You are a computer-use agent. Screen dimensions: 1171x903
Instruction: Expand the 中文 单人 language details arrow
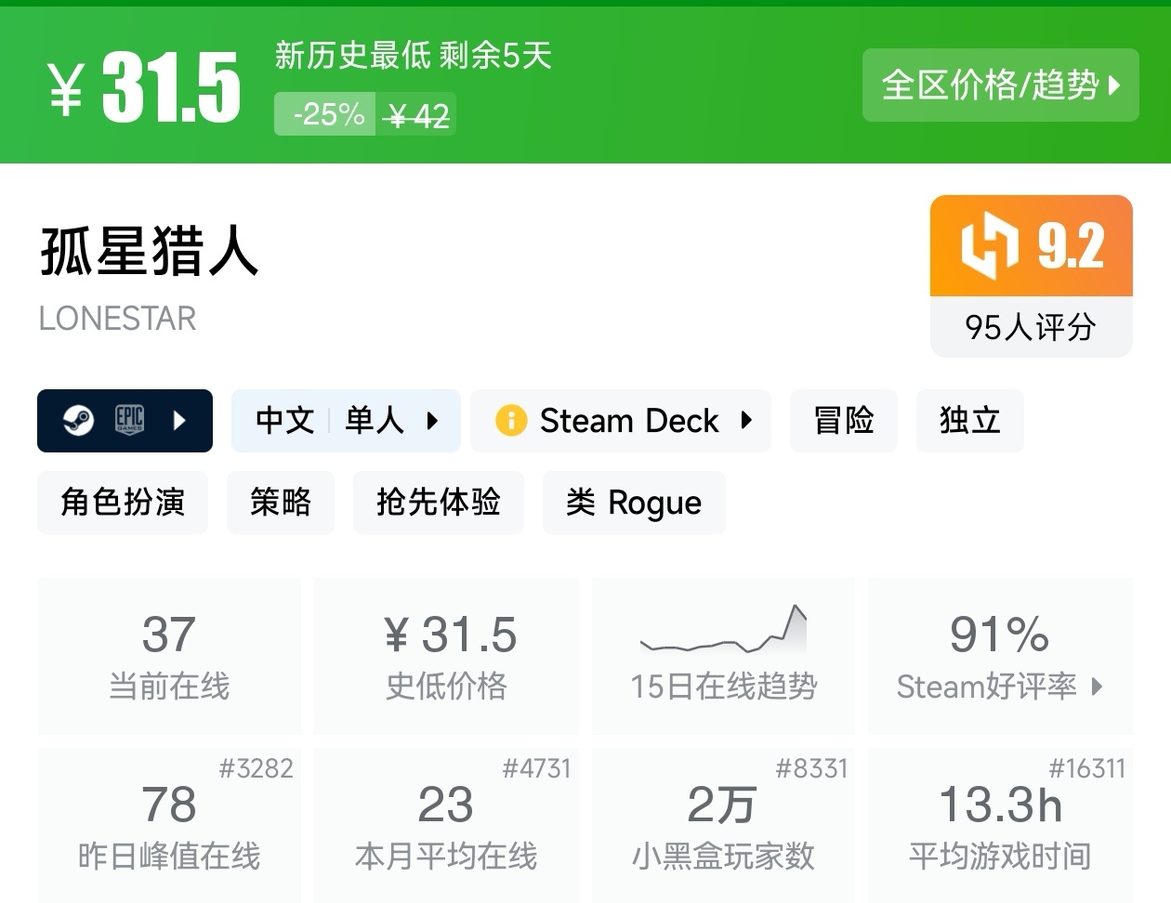coord(432,421)
